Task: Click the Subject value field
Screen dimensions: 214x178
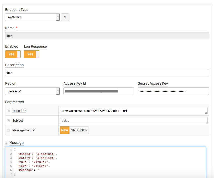Action: point(134,120)
